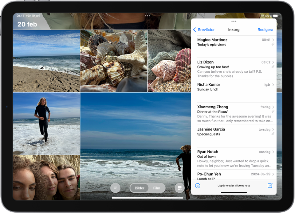Open chevron for Xiaomeng Zhong message
295x213 pixels.
[x=273, y=107]
